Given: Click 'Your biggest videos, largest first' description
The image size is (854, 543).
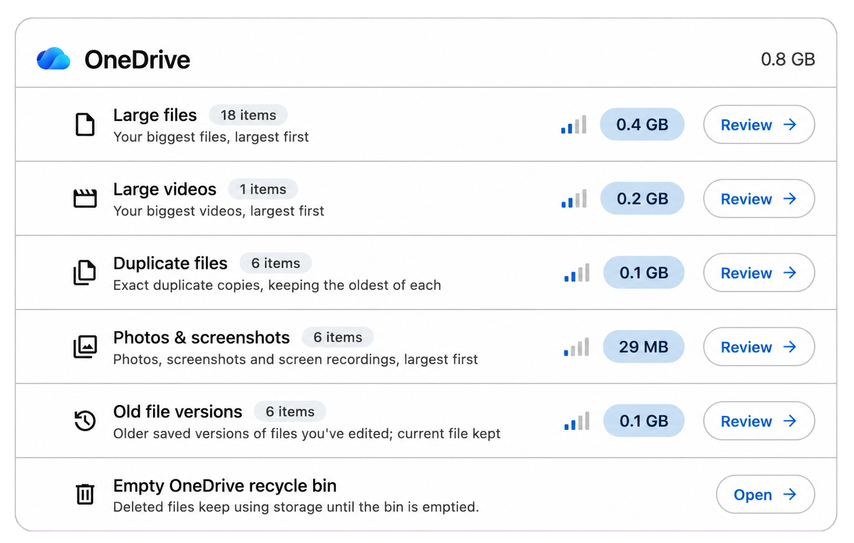Looking at the screenshot, I should click(x=218, y=211).
